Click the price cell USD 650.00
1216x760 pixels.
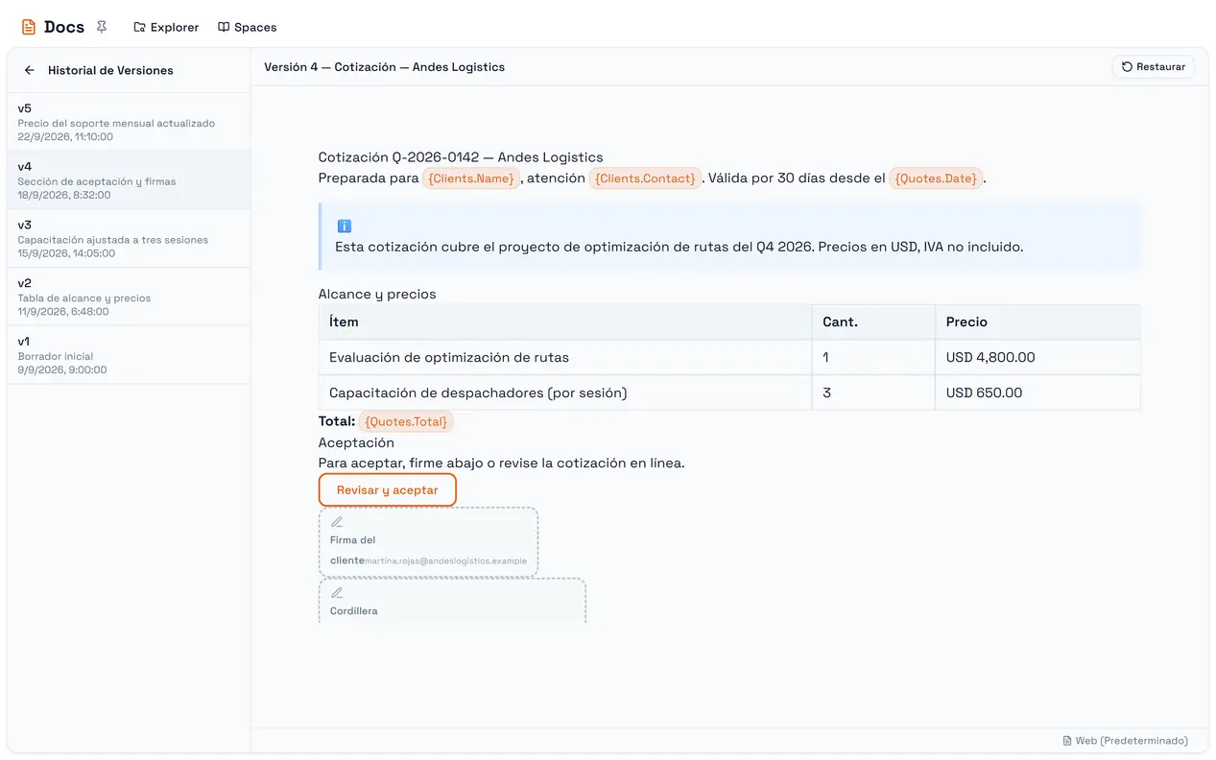[x=1037, y=393]
